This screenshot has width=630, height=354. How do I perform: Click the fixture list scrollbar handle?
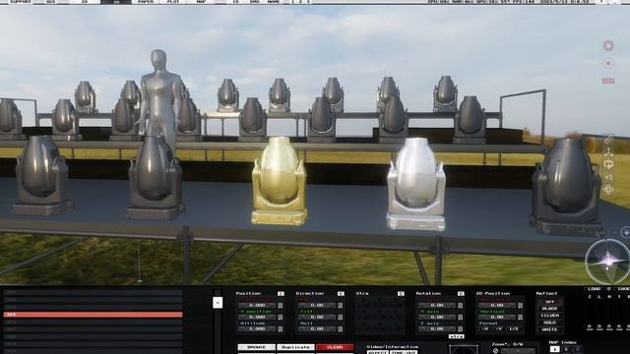click(218, 302)
